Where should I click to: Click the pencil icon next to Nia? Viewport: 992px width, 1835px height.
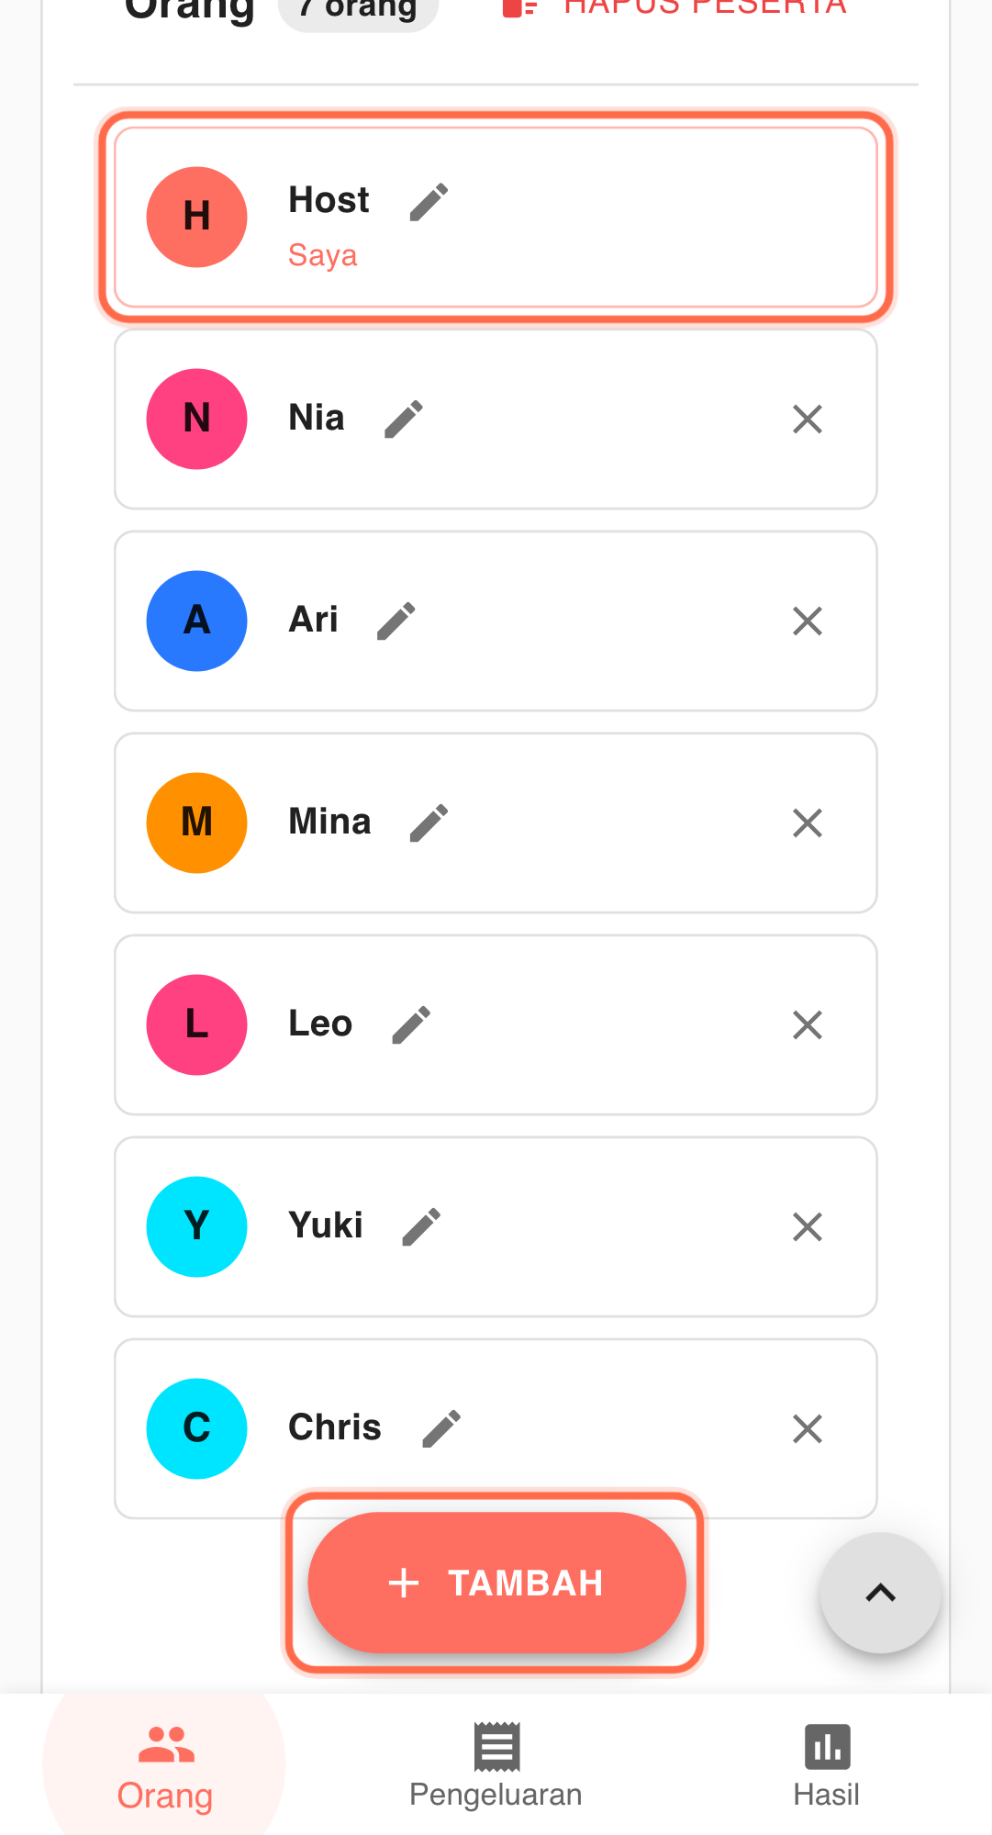[404, 420]
